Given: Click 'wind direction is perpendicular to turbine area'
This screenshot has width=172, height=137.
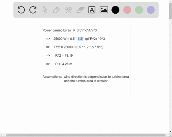Looking at the screenshot, I should coord(96,77).
